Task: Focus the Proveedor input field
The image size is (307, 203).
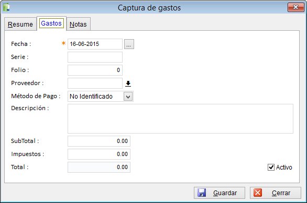Action: 95,83
